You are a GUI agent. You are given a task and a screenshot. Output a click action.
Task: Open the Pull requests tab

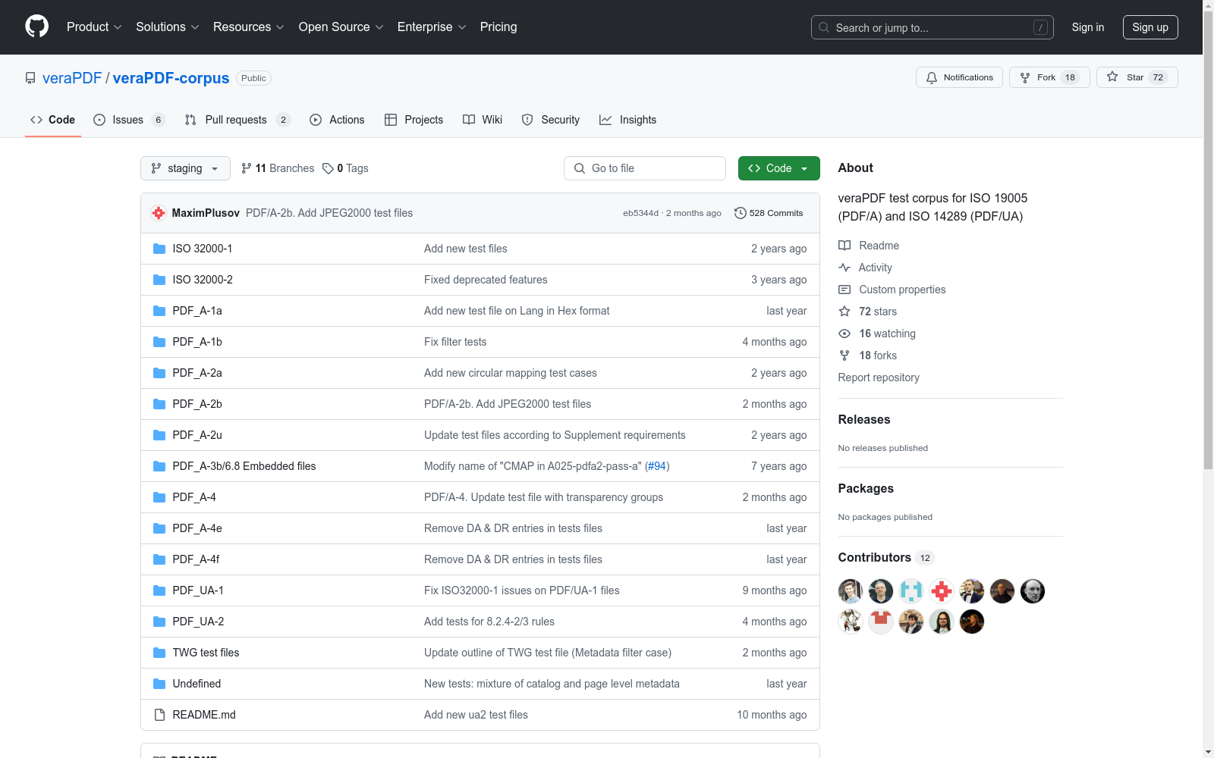click(237, 120)
